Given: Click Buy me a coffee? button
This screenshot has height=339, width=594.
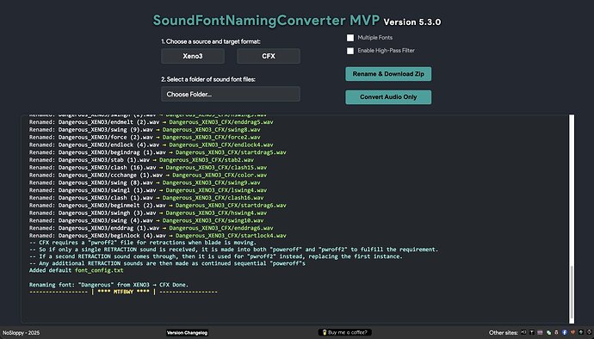Looking at the screenshot, I should pos(344,333).
